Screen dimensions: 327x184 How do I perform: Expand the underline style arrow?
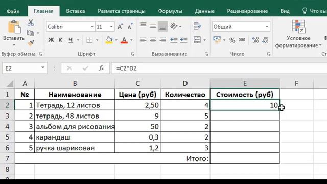[x=78, y=40]
